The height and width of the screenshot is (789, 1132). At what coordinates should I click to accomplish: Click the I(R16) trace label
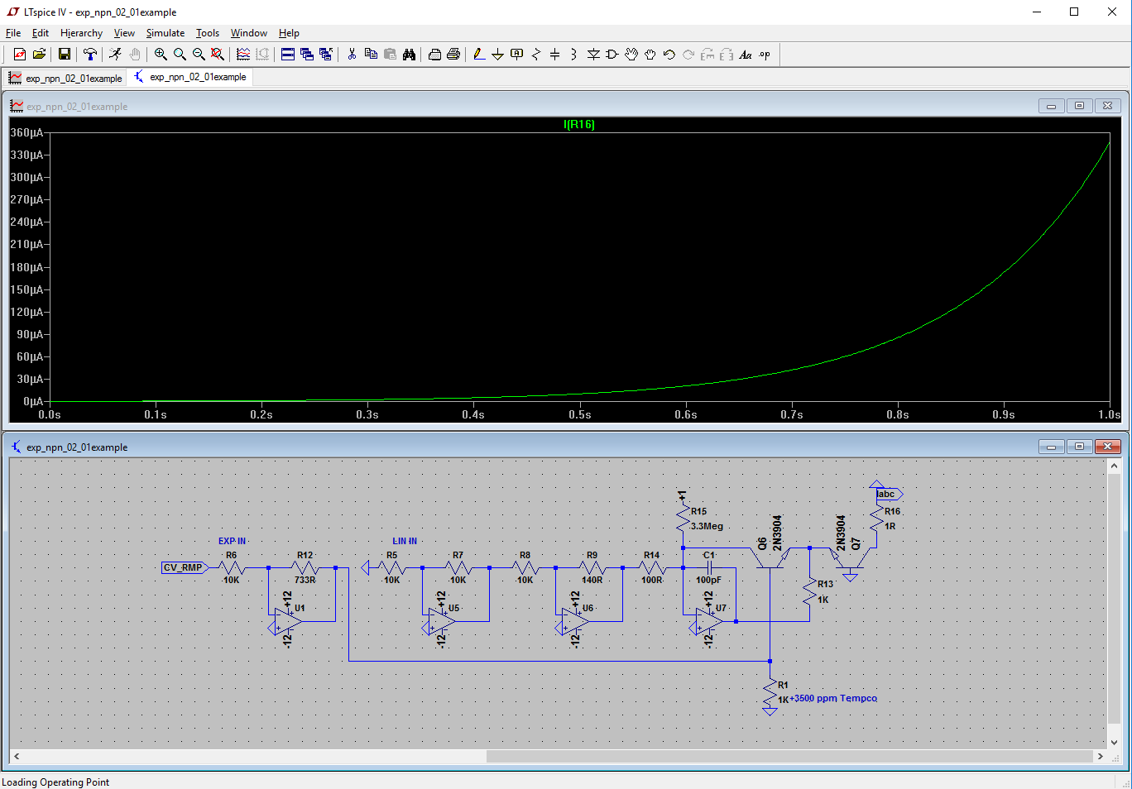pos(578,124)
